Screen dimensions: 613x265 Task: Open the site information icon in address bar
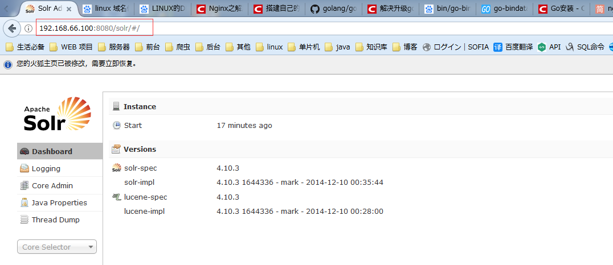[x=28, y=28]
